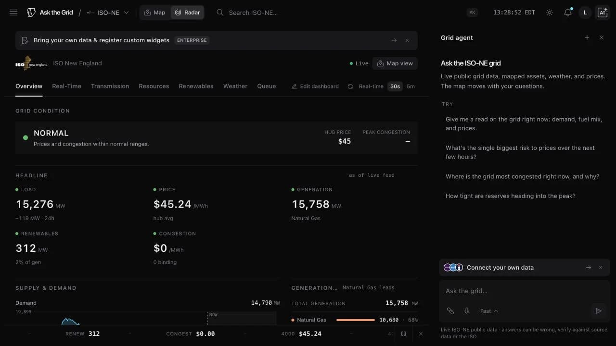
Task: Select the Queue tab
Action: [x=267, y=86]
